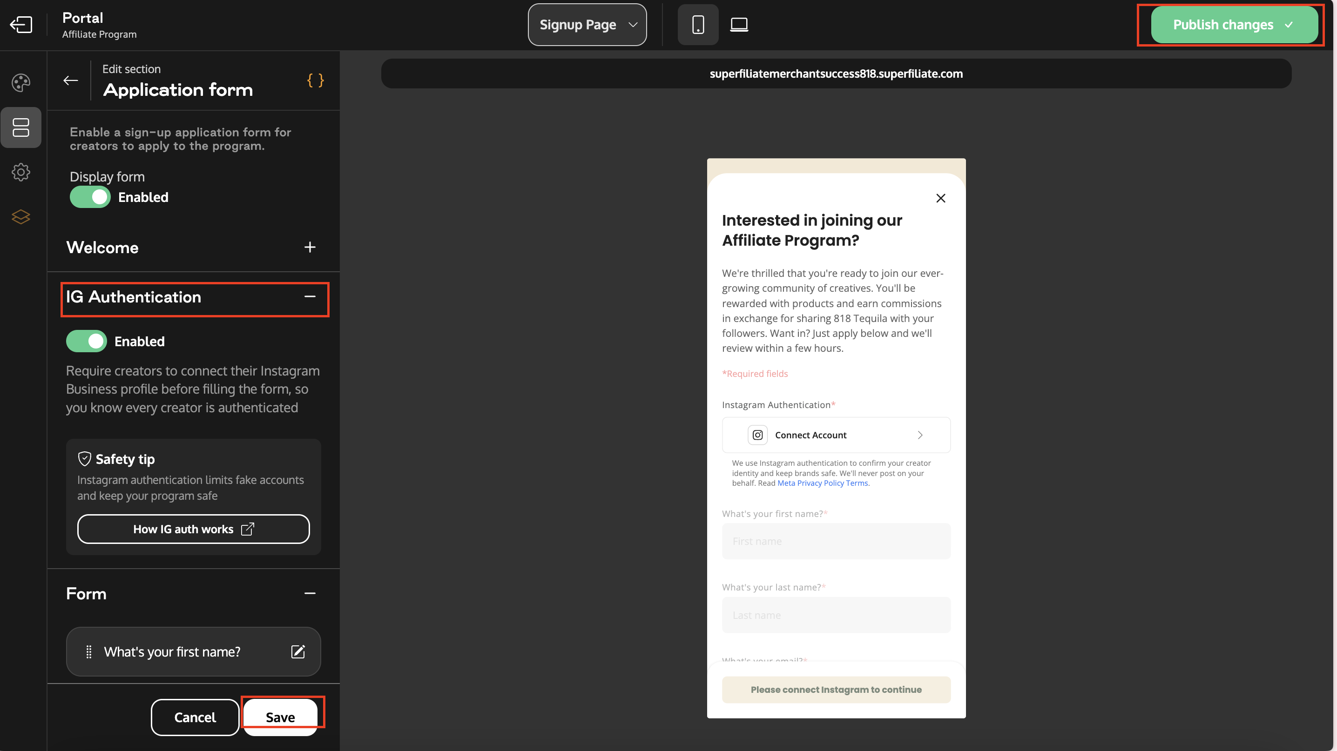Image resolution: width=1337 pixels, height=751 pixels.
Task: Toggle the Display form switch
Action: click(x=90, y=197)
